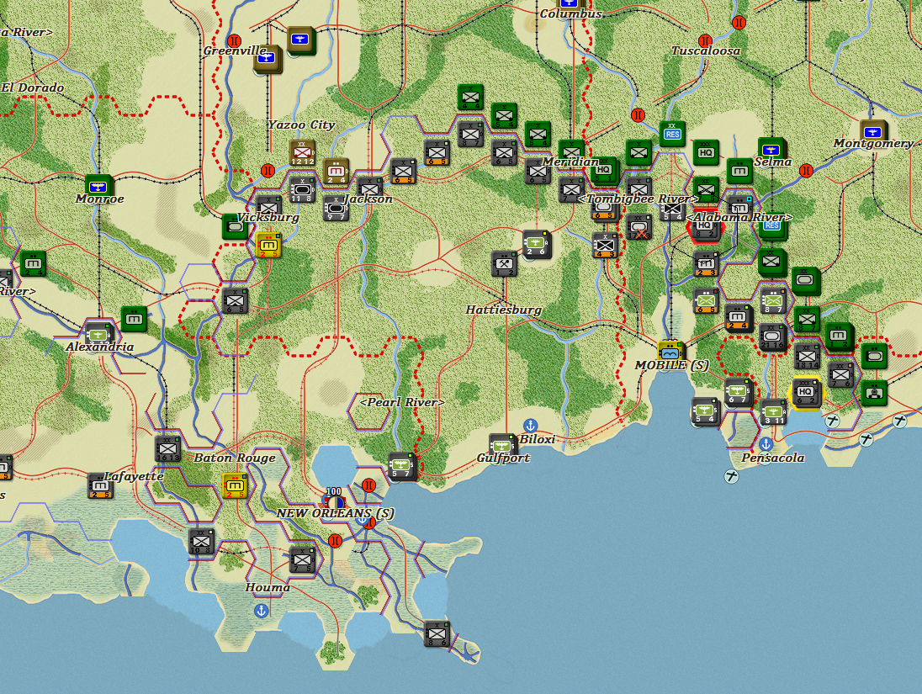Select the blue RES unit north of Tombigbee River
922x694 pixels.
pos(672,134)
